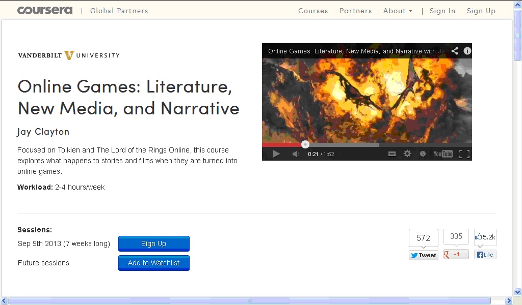Click the video progress bar scrubber
This screenshot has height=305, width=522.
click(x=305, y=144)
